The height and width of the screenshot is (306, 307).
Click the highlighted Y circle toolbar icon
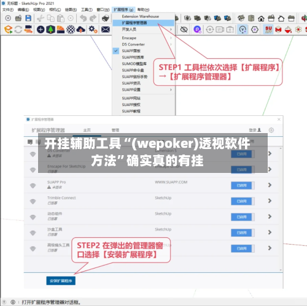(x=243, y=29)
